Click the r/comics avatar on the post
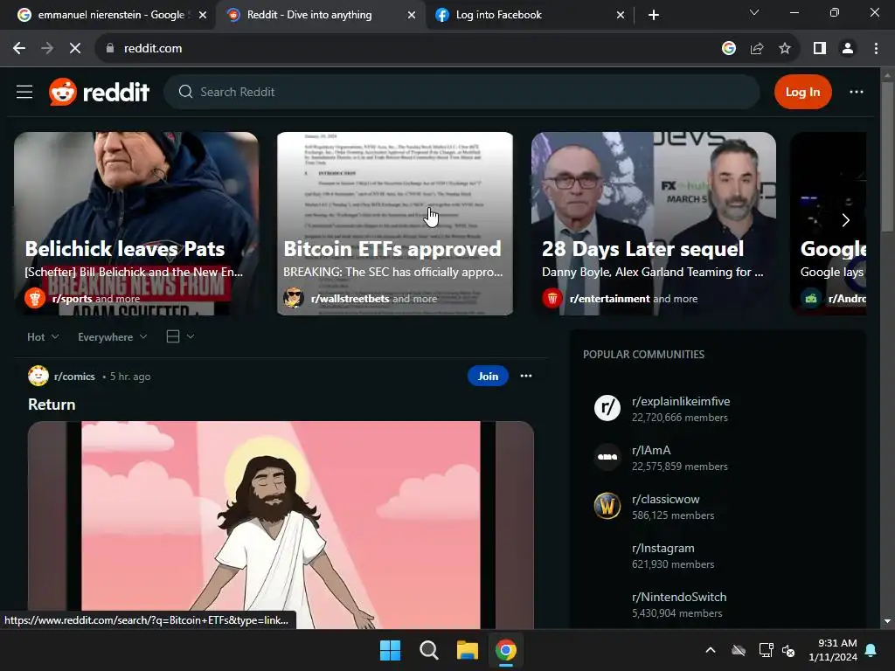Screen dimensions: 895x671 pos(38,376)
